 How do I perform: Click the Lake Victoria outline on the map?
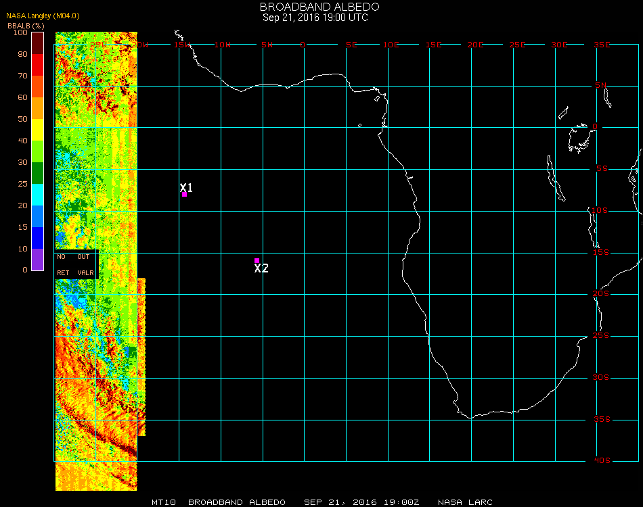pos(579,138)
